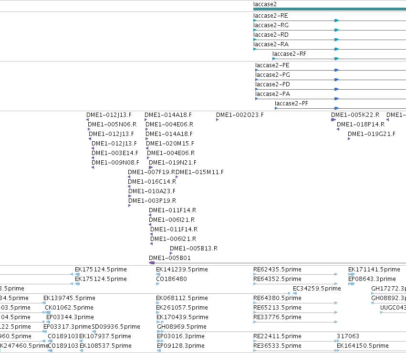Select EST EK141239.5prime

[158, 274]
